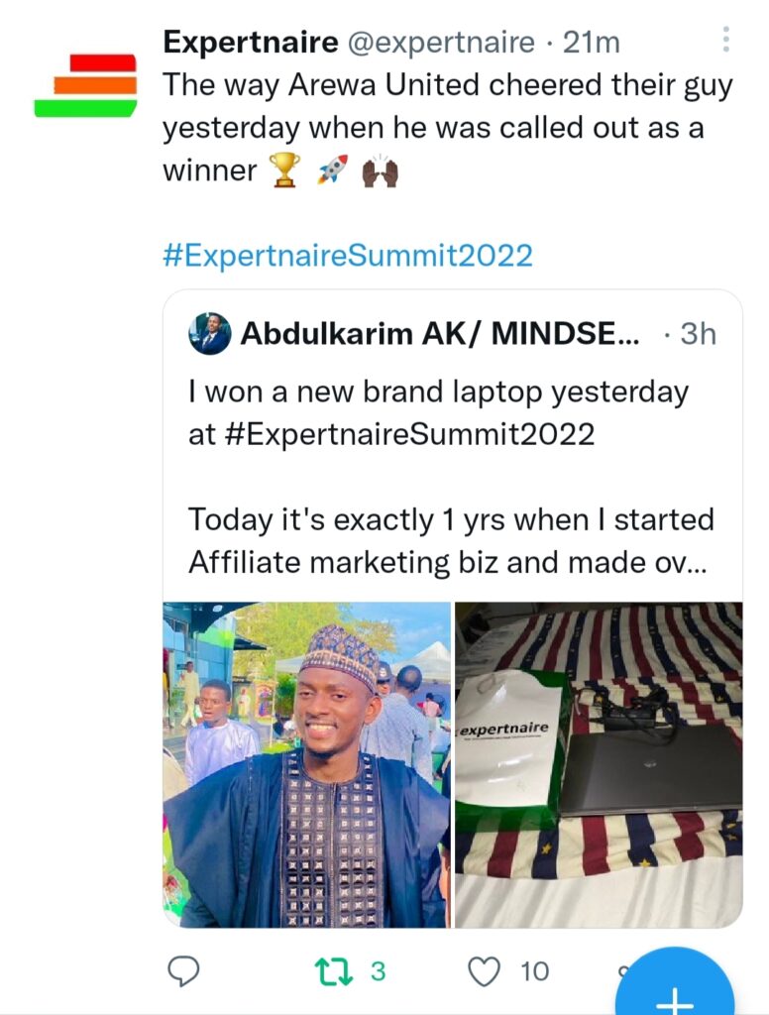Tap the tweet text about Arewa United

point(446,128)
